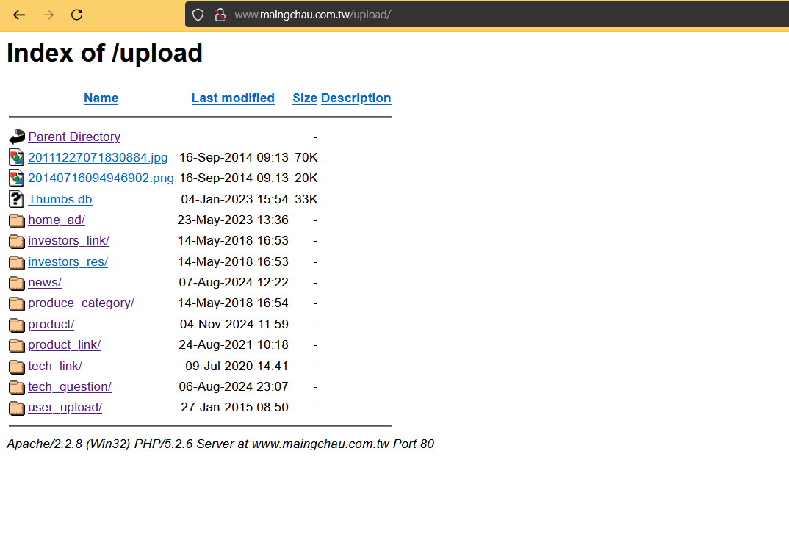Click the folder icon beside product_link/
789x534 pixels.
(x=17, y=345)
